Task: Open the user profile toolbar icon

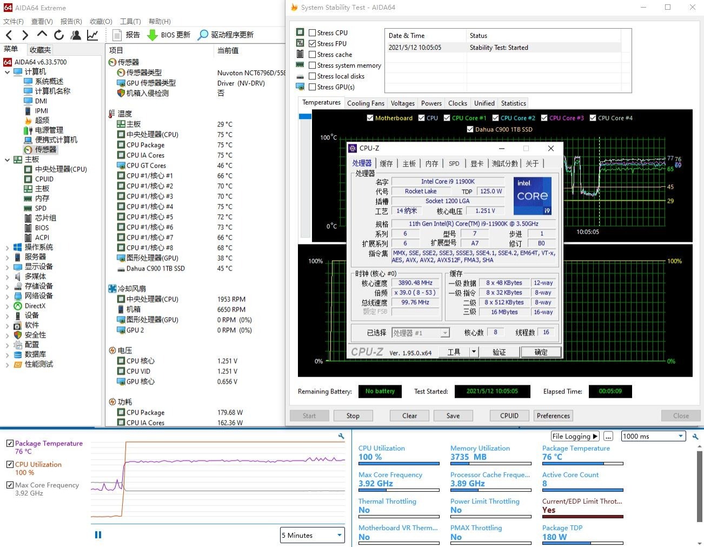Action: (x=76, y=35)
